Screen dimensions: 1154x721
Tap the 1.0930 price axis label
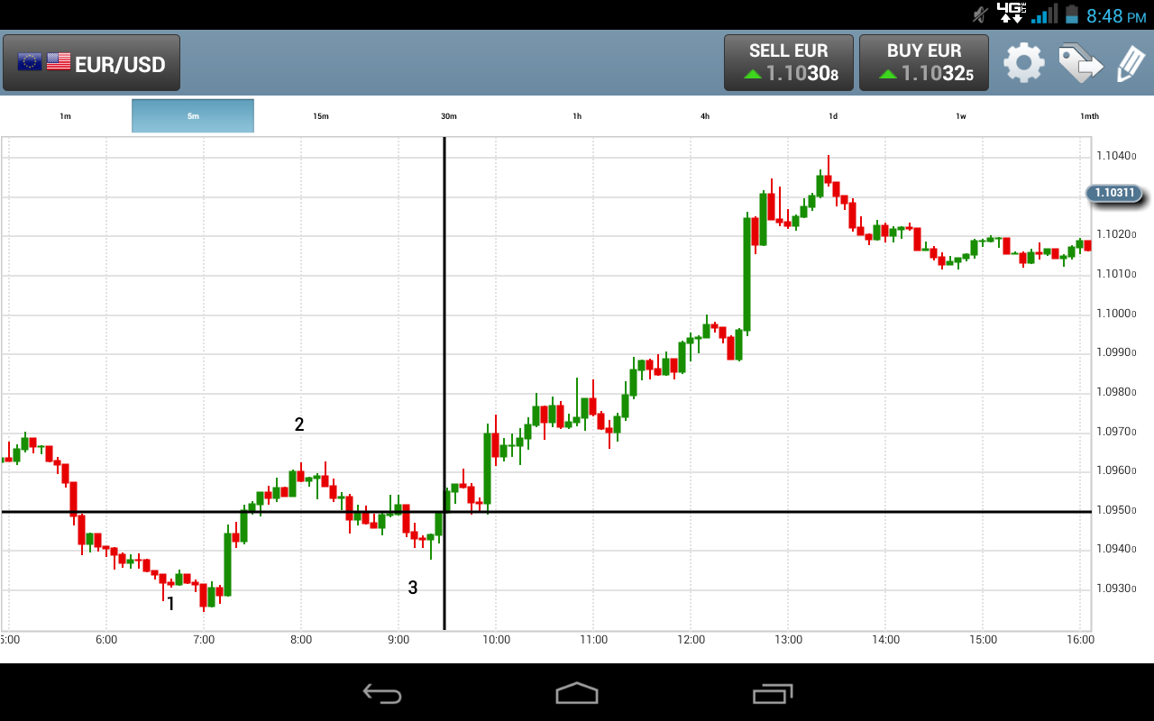1116,589
